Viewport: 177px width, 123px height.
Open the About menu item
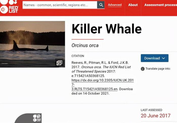pyautogui.click(x=133, y=5)
